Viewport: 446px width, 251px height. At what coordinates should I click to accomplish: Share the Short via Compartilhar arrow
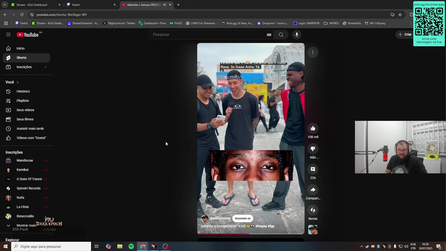point(313,190)
